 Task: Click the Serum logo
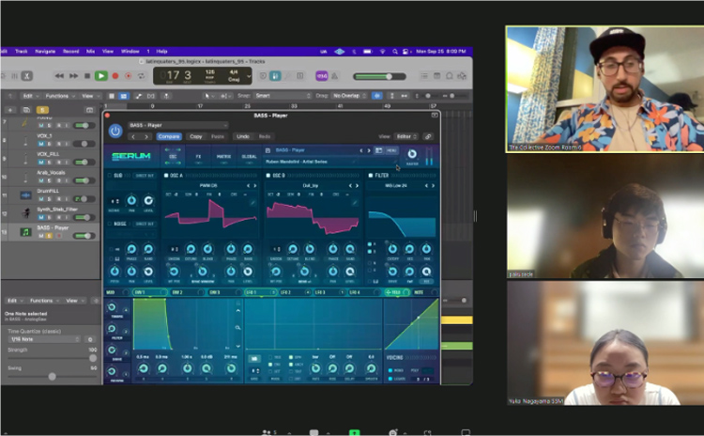[x=131, y=156]
